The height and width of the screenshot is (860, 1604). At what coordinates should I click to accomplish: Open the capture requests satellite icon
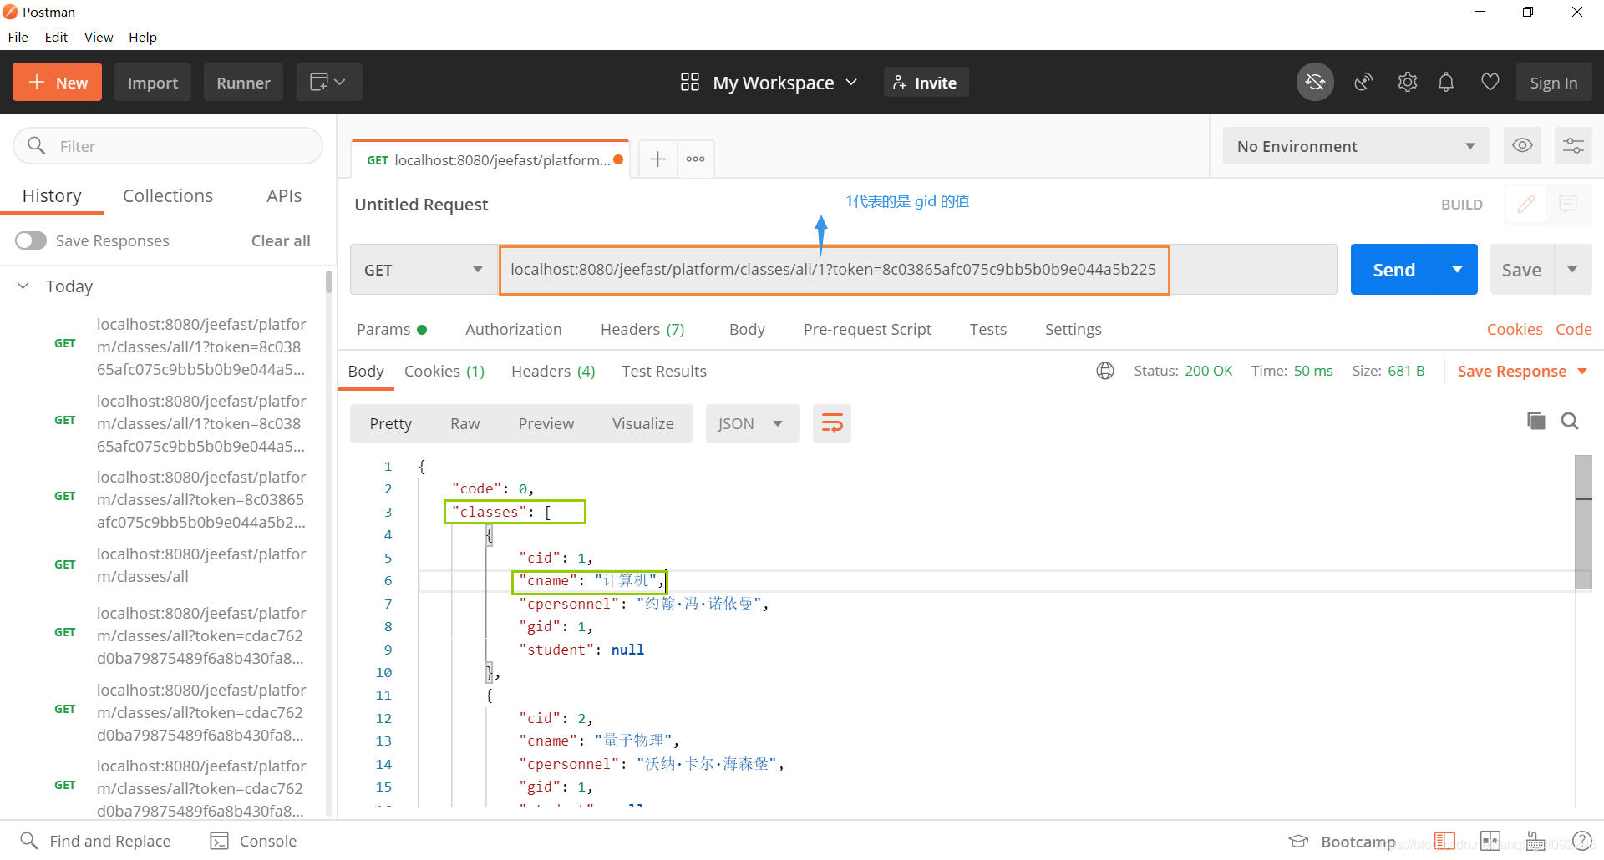point(1363,82)
